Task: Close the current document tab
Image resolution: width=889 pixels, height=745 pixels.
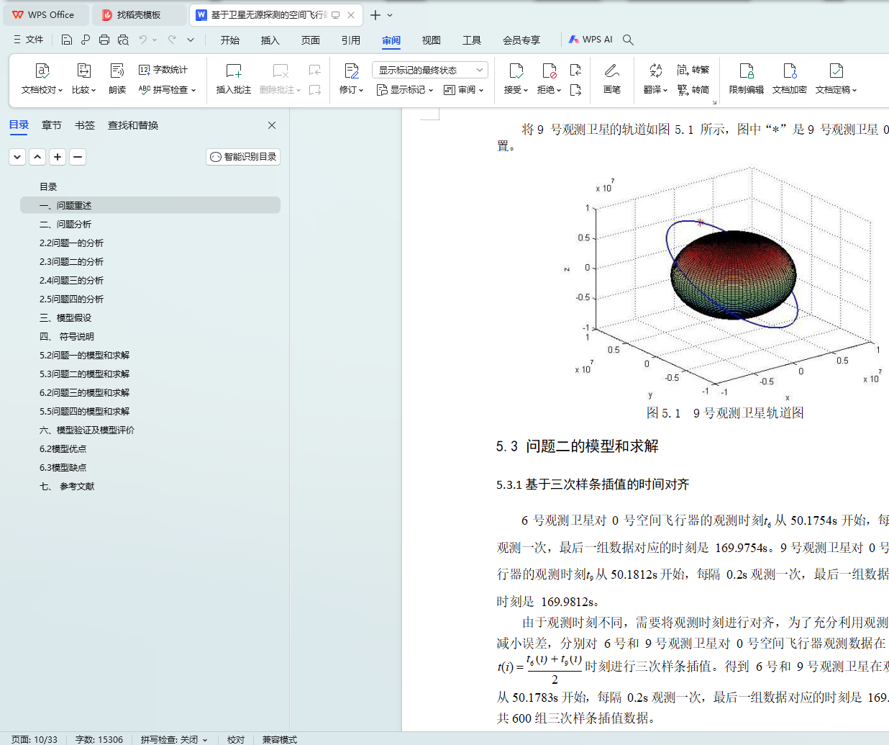Action: click(x=351, y=14)
